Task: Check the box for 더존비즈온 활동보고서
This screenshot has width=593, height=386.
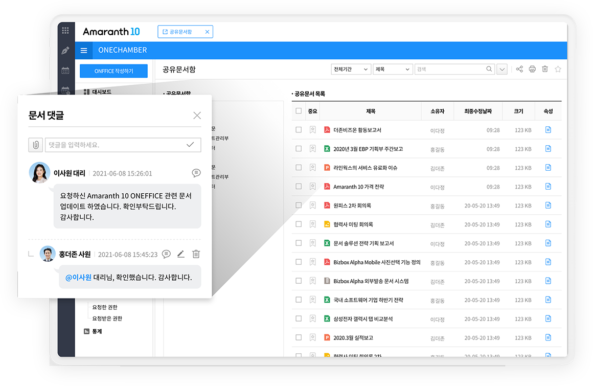Action: click(299, 130)
